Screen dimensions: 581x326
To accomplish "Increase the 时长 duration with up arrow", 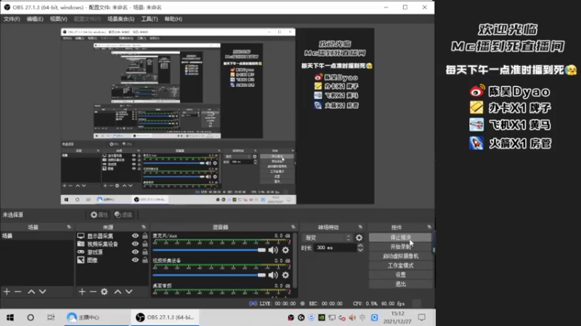I will pos(360,246).
